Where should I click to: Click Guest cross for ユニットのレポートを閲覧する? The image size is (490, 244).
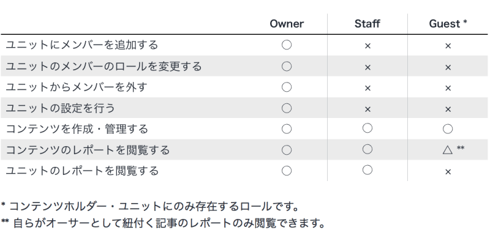(x=448, y=172)
